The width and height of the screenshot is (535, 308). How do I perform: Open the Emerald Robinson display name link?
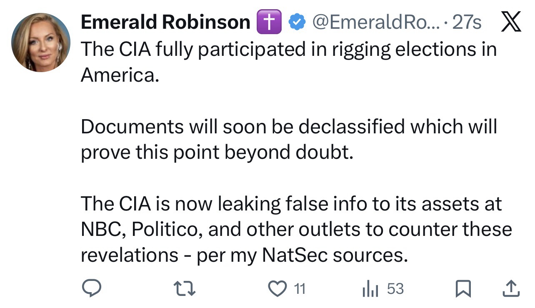[x=165, y=22]
